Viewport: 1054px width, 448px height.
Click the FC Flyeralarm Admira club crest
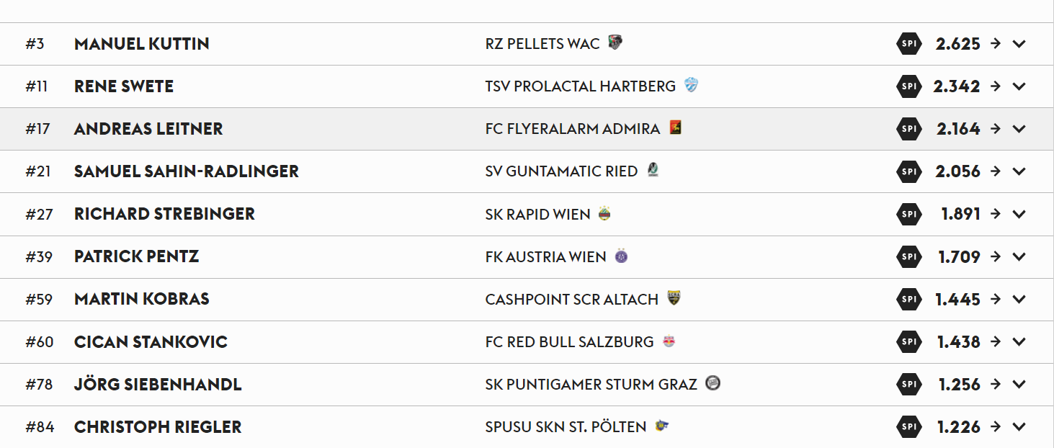(x=675, y=127)
